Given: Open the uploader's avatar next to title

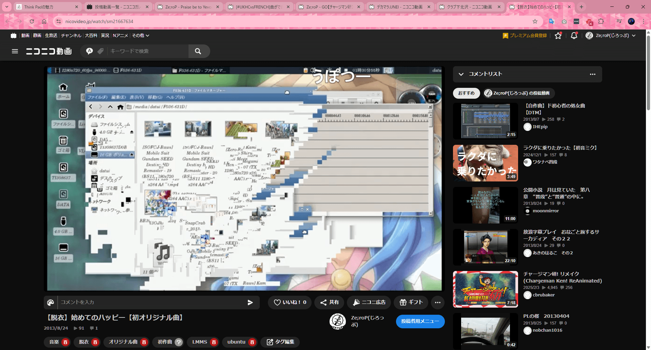Looking at the screenshot, I should click(338, 321).
